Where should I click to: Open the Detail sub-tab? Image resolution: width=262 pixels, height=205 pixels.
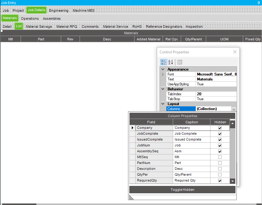pyautogui.click(x=7, y=27)
